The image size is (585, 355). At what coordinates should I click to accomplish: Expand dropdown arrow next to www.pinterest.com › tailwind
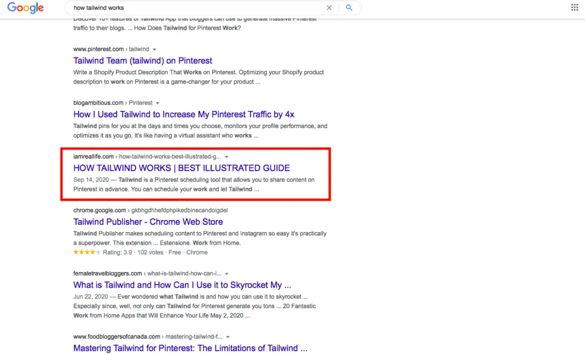[154, 49]
